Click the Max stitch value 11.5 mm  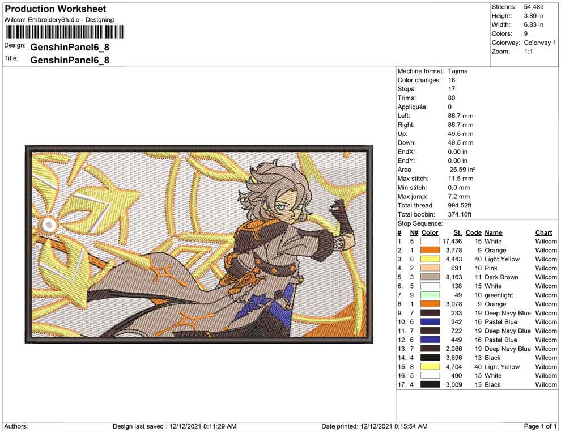pyautogui.click(x=461, y=179)
